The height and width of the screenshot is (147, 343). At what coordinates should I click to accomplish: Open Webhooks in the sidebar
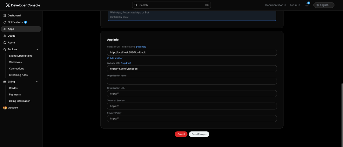15,62
